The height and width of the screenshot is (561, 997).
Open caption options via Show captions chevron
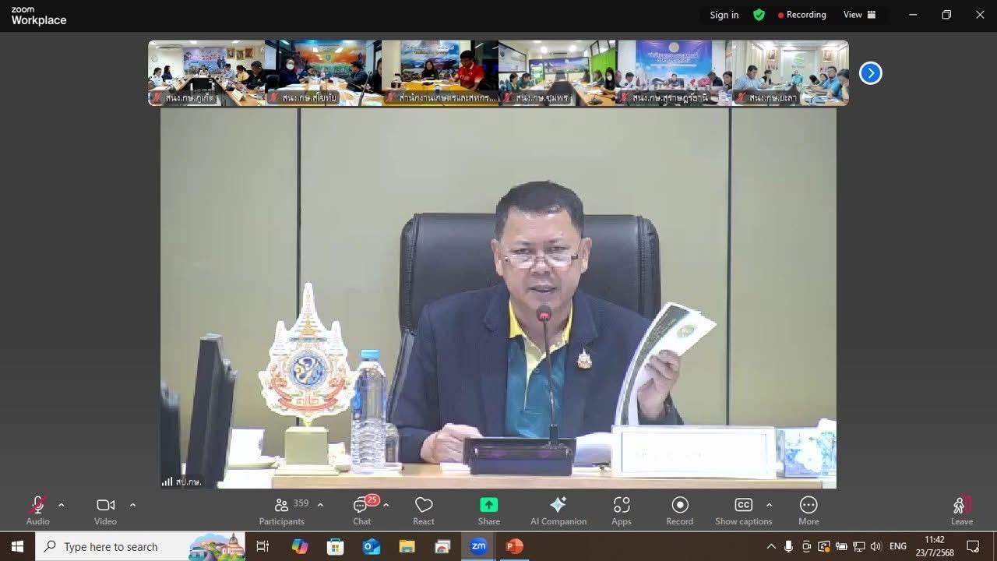(770, 504)
